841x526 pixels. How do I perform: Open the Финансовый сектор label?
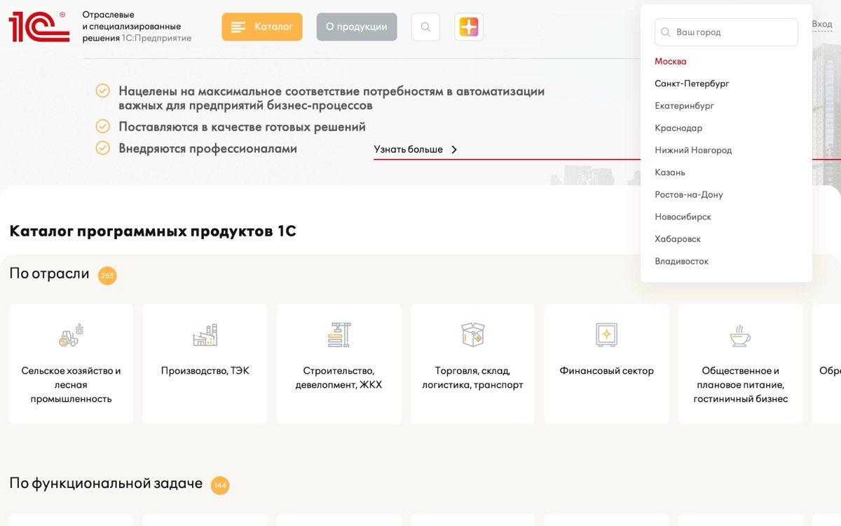(606, 371)
